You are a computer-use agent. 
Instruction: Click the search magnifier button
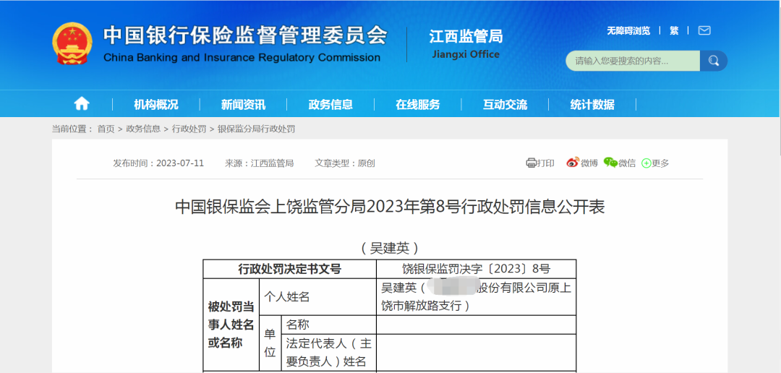[714, 61]
